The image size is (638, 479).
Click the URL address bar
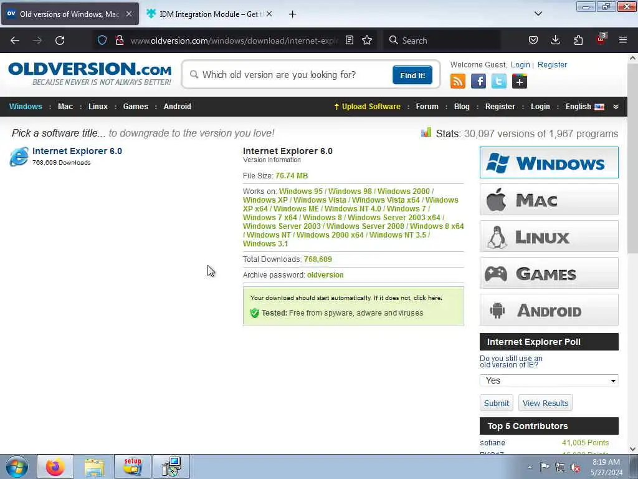[x=234, y=41]
